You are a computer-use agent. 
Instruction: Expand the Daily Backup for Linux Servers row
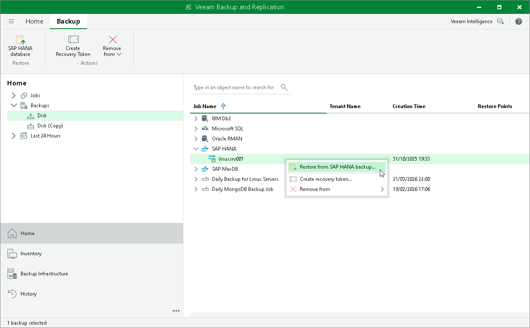tap(196, 179)
